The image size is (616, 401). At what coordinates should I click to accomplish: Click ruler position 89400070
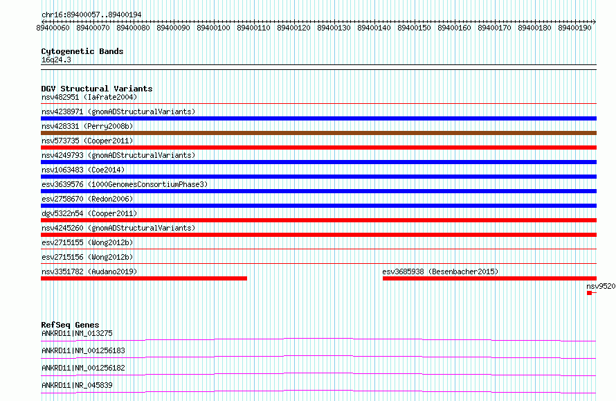click(93, 28)
